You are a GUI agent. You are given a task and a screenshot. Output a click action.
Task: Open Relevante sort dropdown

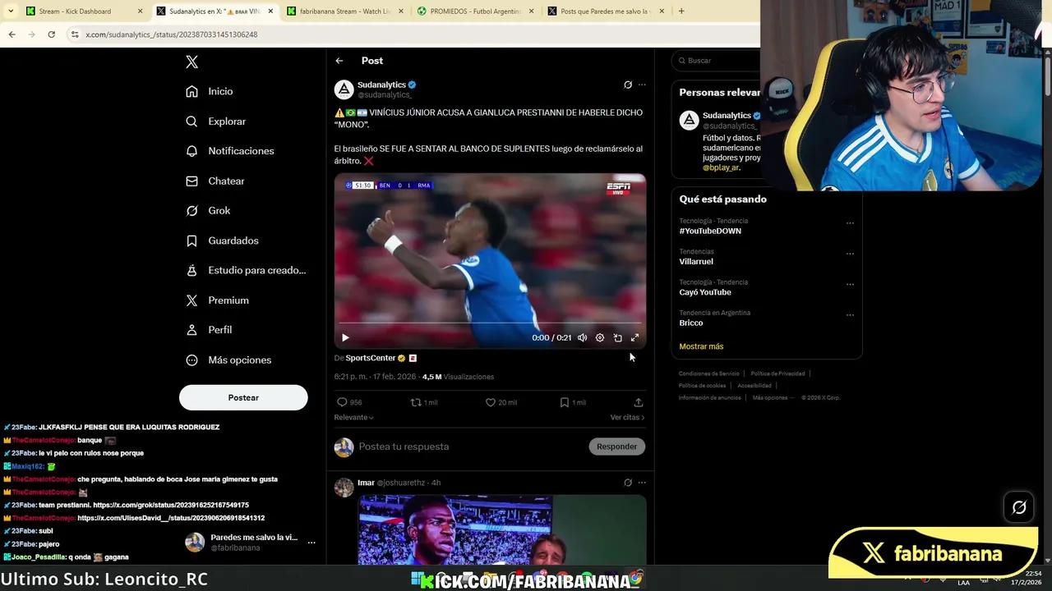tap(353, 417)
